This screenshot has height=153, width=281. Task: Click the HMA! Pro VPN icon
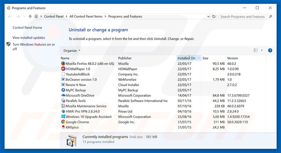click(x=63, y=111)
